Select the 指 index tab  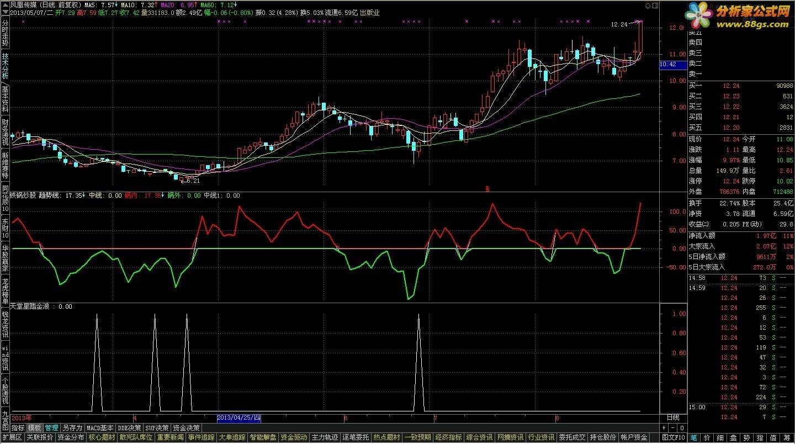point(761,437)
